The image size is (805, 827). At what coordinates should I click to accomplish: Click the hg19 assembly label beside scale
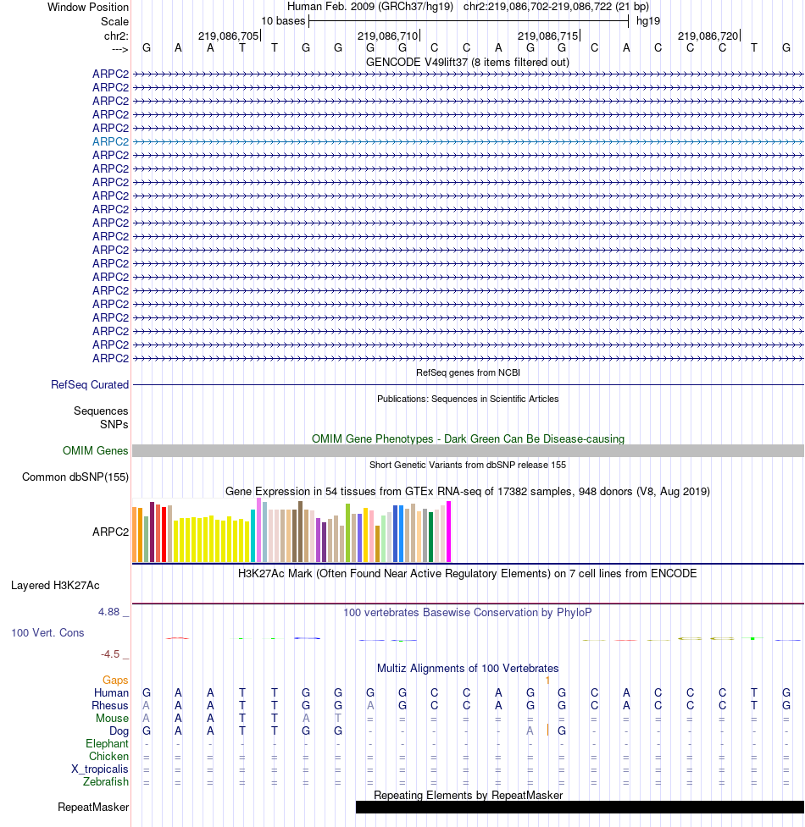pyautogui.click(x=648, y=21)
